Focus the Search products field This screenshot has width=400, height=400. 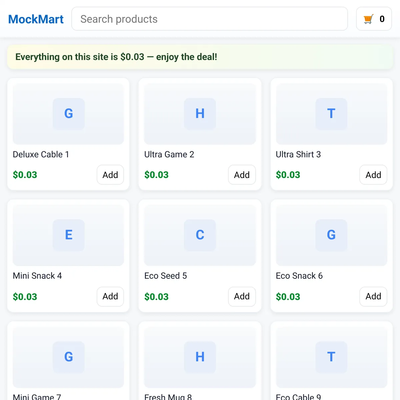click(210, 19)
